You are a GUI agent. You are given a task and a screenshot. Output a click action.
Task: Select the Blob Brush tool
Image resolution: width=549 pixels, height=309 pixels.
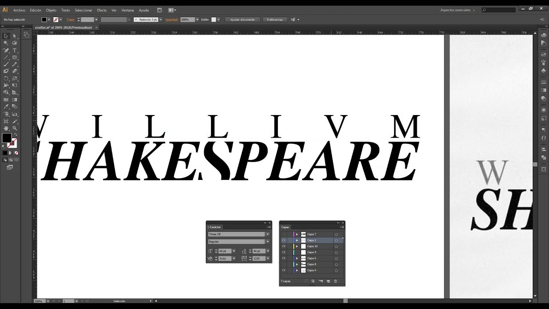click(6, 71)
